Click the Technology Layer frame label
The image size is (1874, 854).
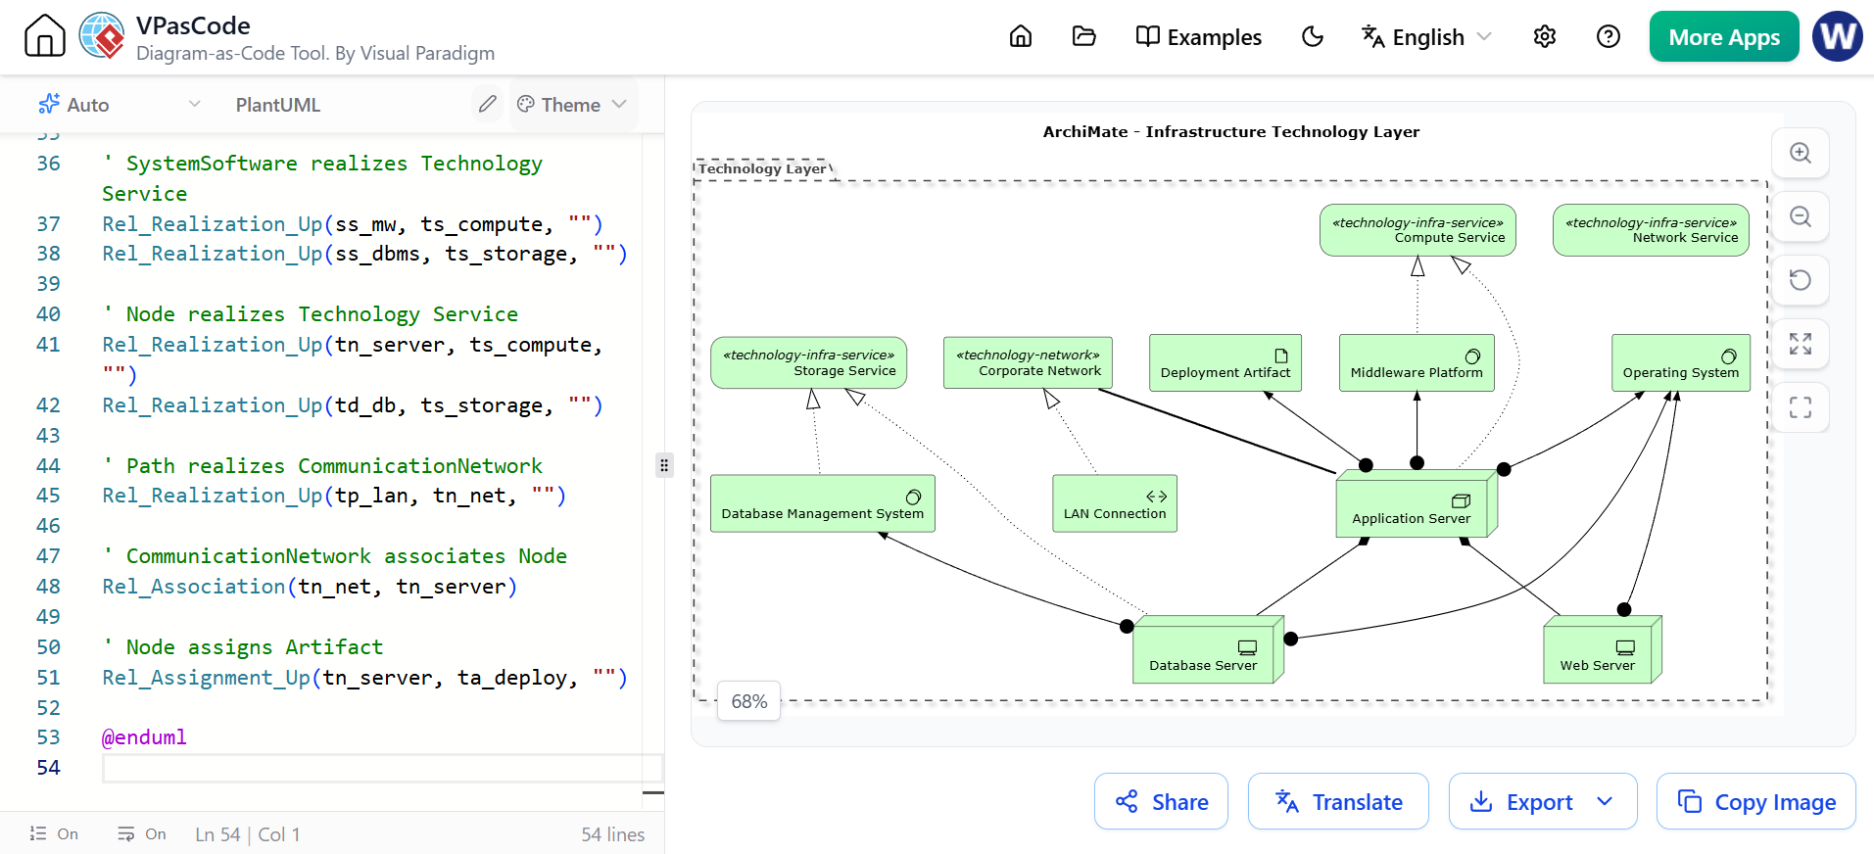click(762, 168)
